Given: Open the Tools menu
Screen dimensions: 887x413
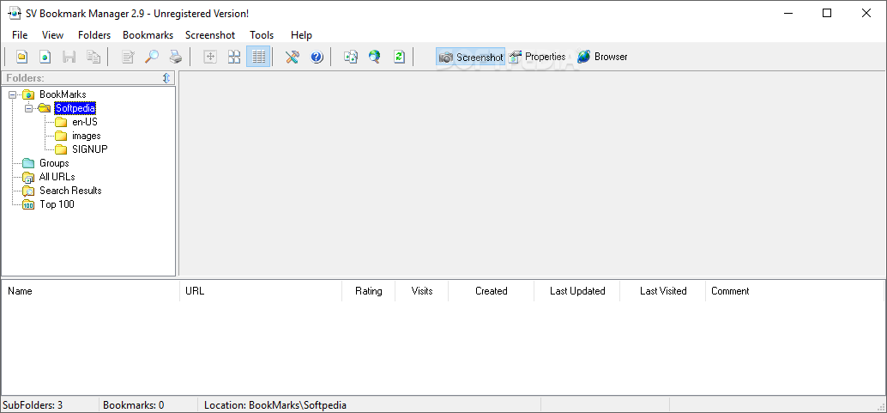Looking at the screenshot, I should click(262, 35).
